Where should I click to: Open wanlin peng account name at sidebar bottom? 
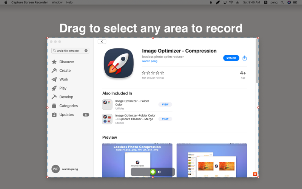tap(70, 169)
